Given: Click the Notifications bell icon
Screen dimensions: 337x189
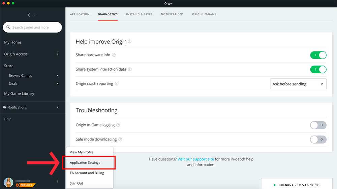Looking at the screenshot, I should coord(4,107).
